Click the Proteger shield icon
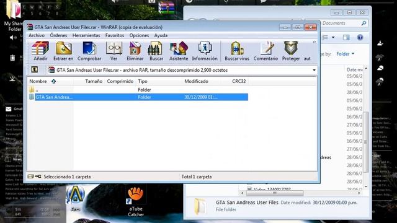 (291, 51)
